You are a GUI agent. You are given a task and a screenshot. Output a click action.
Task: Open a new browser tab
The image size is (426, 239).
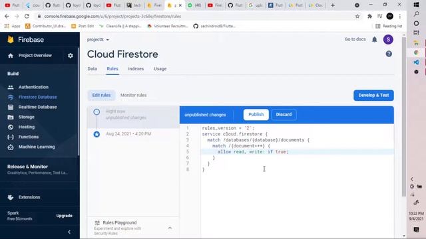point(333,5)
